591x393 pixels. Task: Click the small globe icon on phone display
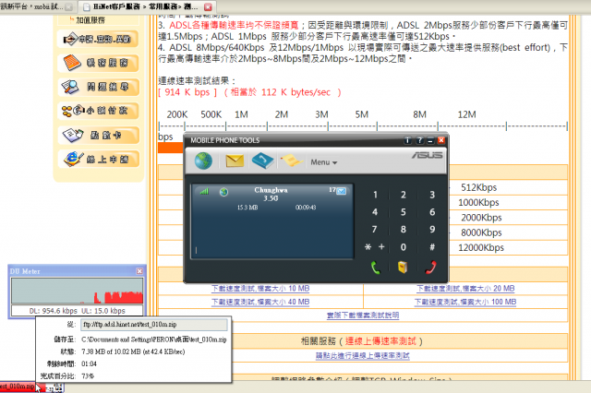tap(223, 192)
